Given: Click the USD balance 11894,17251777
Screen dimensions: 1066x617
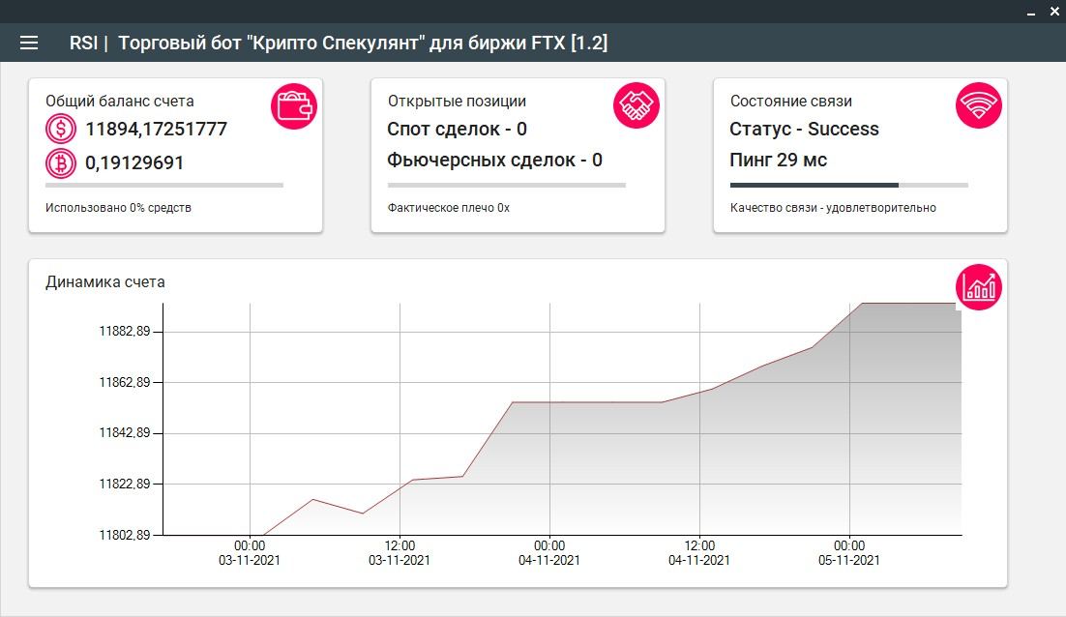Looking at the screenshot, I should coord(157,130).
